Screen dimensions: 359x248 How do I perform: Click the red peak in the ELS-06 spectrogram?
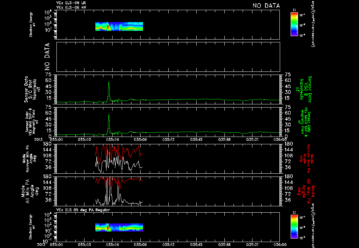(x=108, y=27)
